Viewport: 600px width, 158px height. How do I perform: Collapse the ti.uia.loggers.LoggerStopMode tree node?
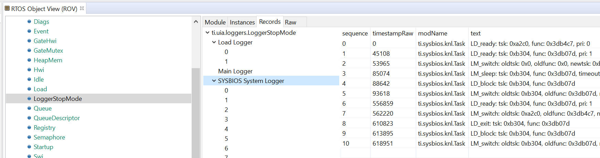coord(207,33)
